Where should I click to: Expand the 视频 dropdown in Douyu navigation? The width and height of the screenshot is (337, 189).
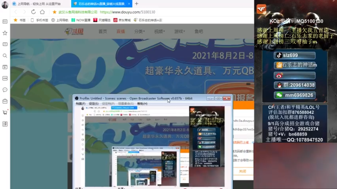pyautogui.click(x=159, y=31)
